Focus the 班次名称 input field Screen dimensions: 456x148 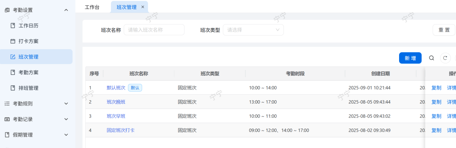[x=154, y=30]
